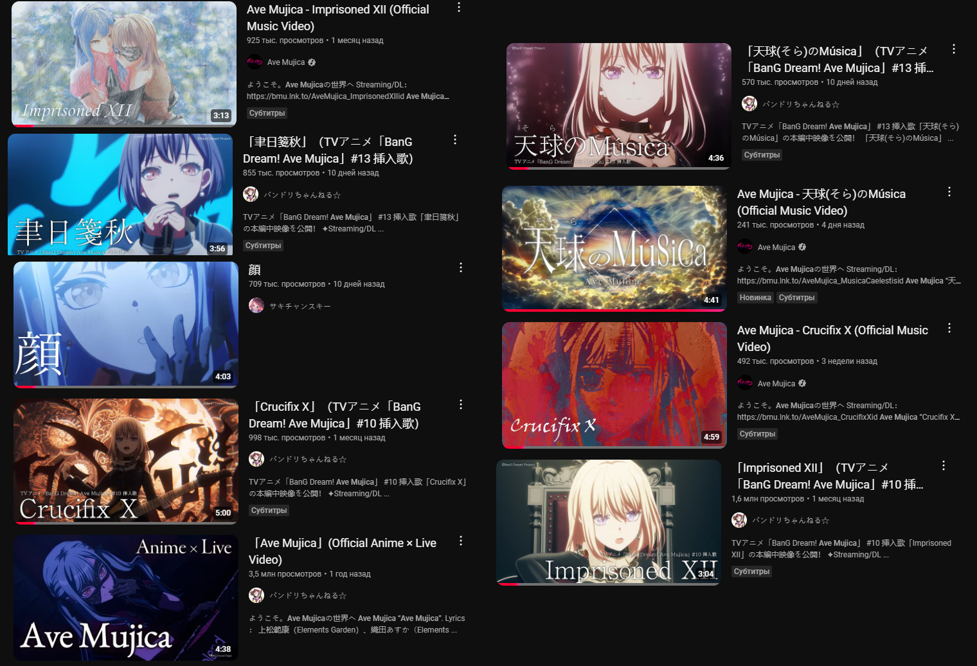Open three-dot menu for 聿日箋秋 video
977x666 pixels.
(x=455, y=139)
